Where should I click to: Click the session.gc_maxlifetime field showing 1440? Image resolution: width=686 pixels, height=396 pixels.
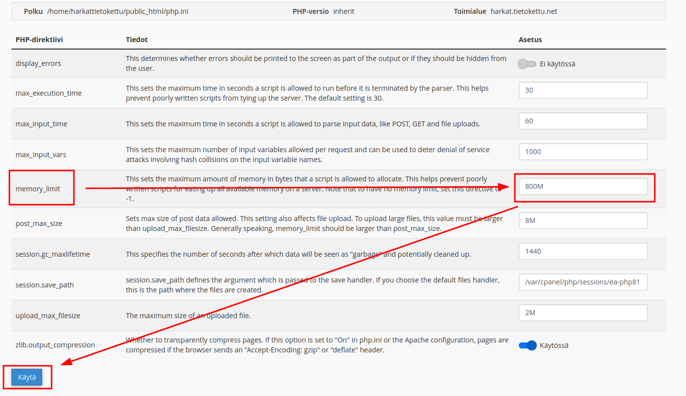pos(583,251)
